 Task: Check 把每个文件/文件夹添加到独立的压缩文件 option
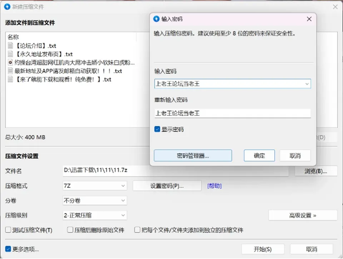(x=137, y=230)
